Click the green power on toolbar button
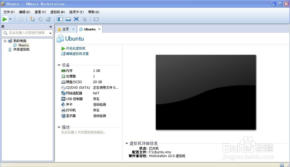The image size is (290, 167). coord(5,19)
